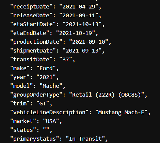The height and width of the screenshot is (143, 160).
Task: Click the etaStartDate value 2021-10-13
Action: pyautogui.click(x=82, y=24)
